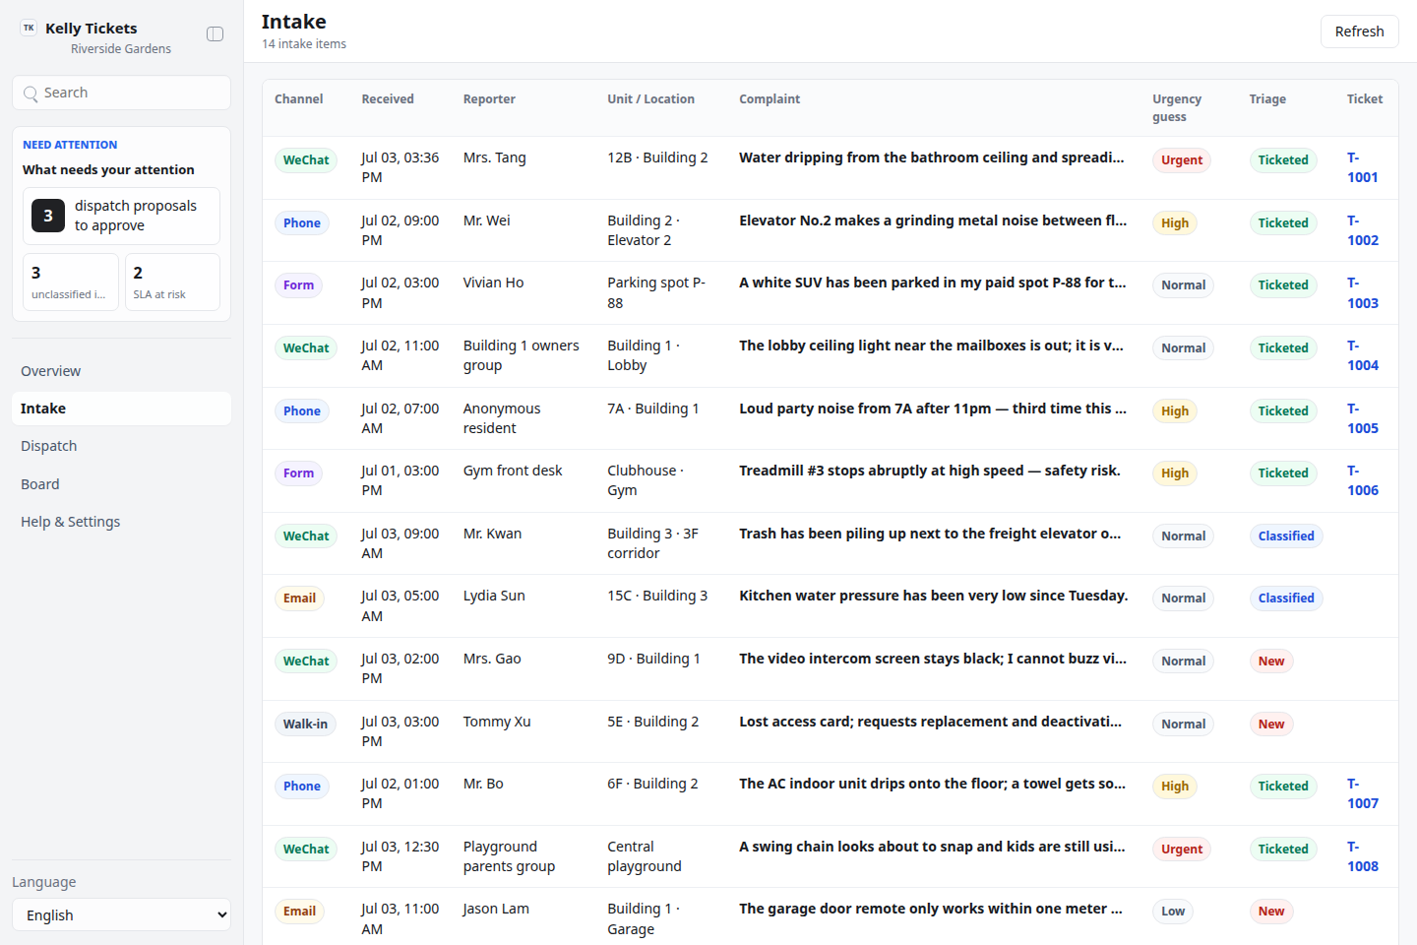Click New triage badge for Tommy Xu
1417x945 pixels.
click(x=1270, y=724)
